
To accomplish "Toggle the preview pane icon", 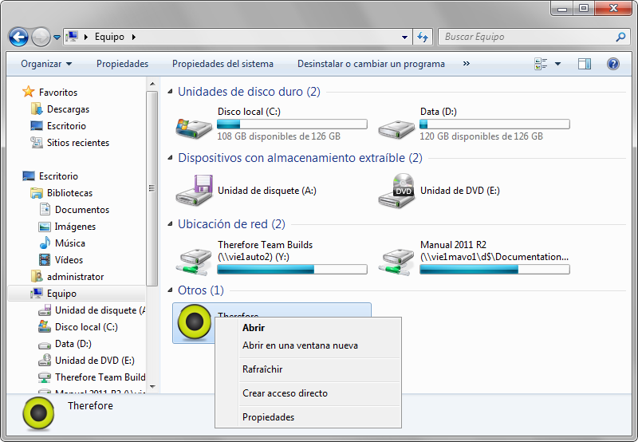I will tap(585, 64).
